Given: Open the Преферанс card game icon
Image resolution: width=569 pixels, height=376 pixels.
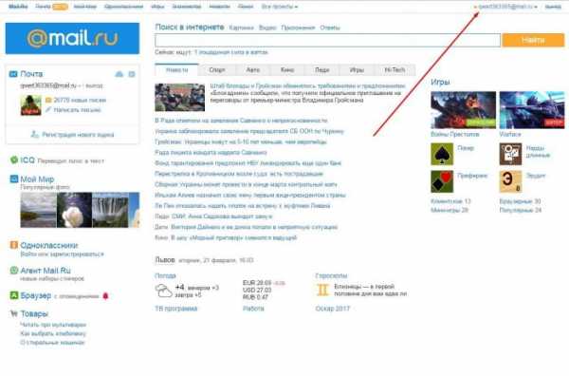Looking at the screenshot, I should tap(442, 181).
